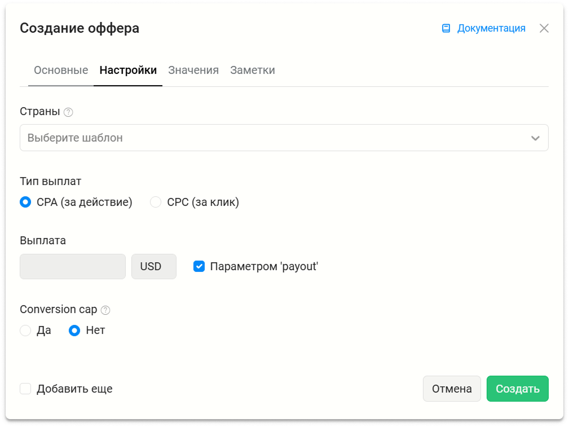Screen dimensions: 569x427
Task: Select CPC (за клик) payout type
Action: pyautogui.click(x=156, y=202)
